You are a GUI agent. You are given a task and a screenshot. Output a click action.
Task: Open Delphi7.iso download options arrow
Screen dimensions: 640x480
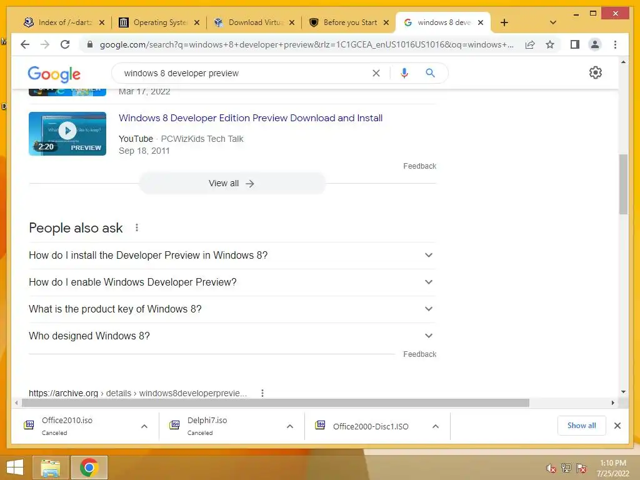click(x=290, y=426)
